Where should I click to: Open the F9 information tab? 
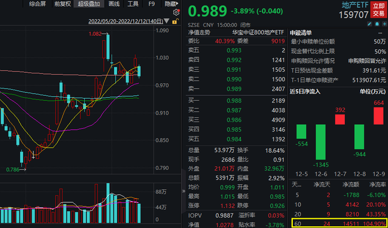click(x=152, y=4)
